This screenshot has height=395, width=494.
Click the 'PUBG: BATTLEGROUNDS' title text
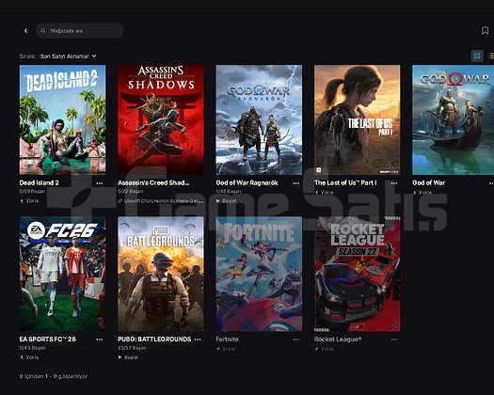click(154, 340)
